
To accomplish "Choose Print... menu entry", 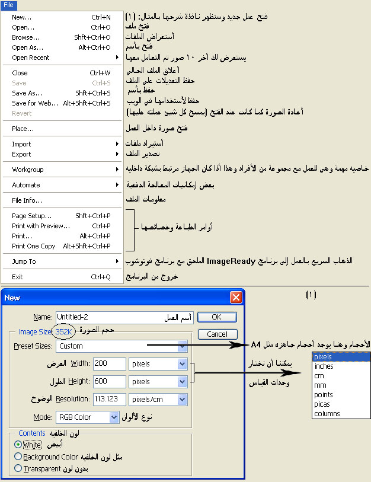I will [62, 236].
